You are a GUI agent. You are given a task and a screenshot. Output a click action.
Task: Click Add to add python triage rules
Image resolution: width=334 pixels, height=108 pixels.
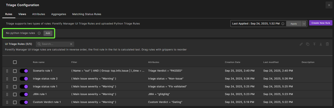pyautogui.click(x=48, y=33)
